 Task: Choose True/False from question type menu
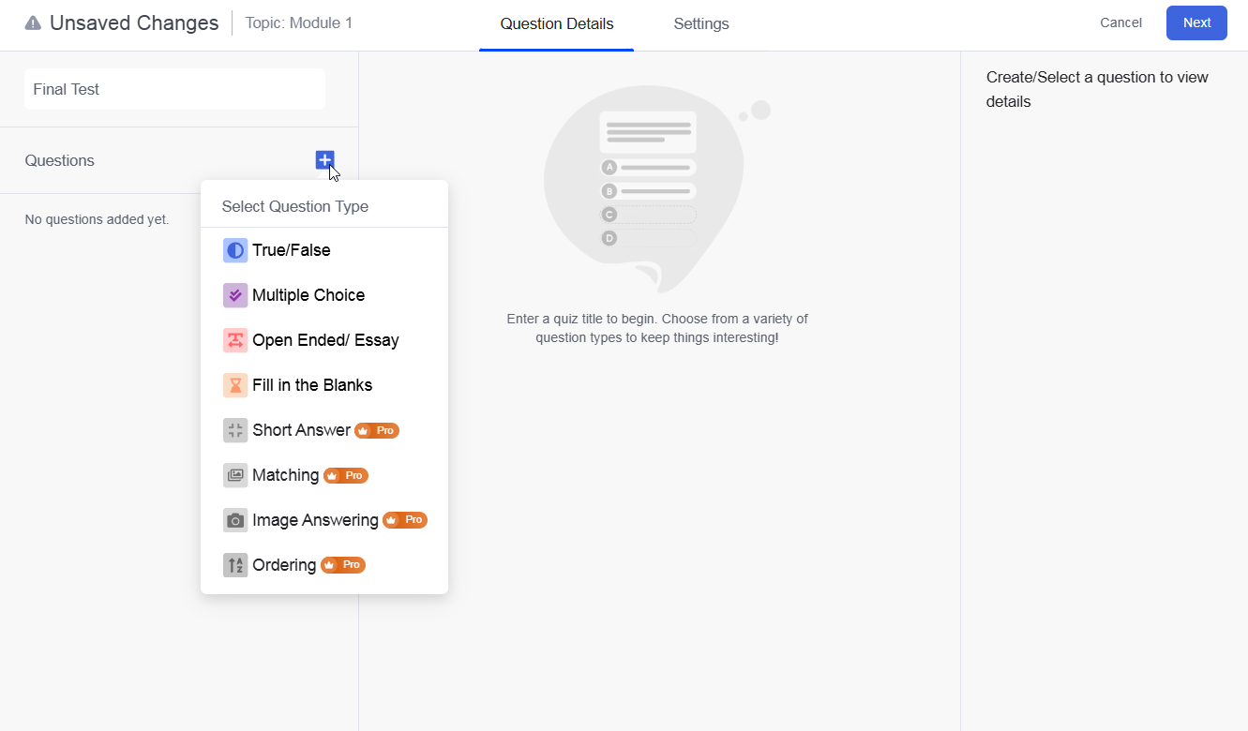click(x=292, y=250)
